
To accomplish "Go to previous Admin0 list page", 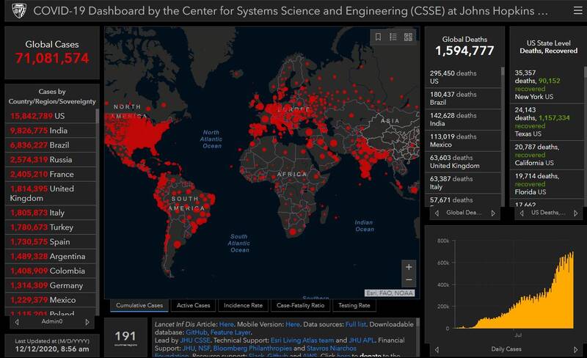I will coord(17,322).
